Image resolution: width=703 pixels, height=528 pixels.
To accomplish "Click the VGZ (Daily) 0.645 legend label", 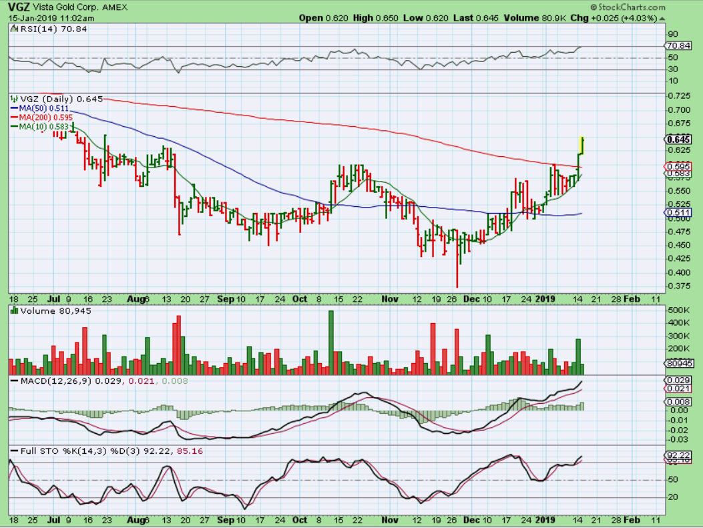I will tap(61, 99).
